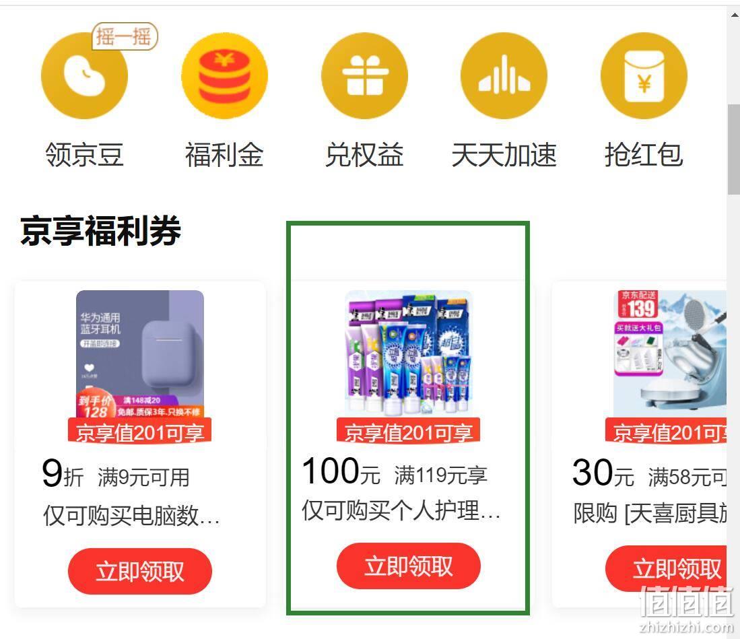The image size is (740, 639).
Task: Open the toothpaste set product image
Action: pos(409,354)
